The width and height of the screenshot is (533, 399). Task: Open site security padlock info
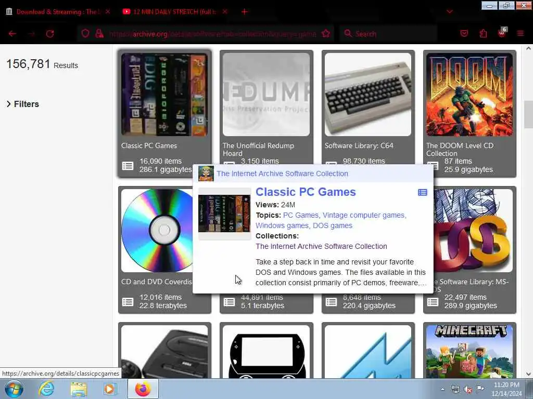click(99, 33)
